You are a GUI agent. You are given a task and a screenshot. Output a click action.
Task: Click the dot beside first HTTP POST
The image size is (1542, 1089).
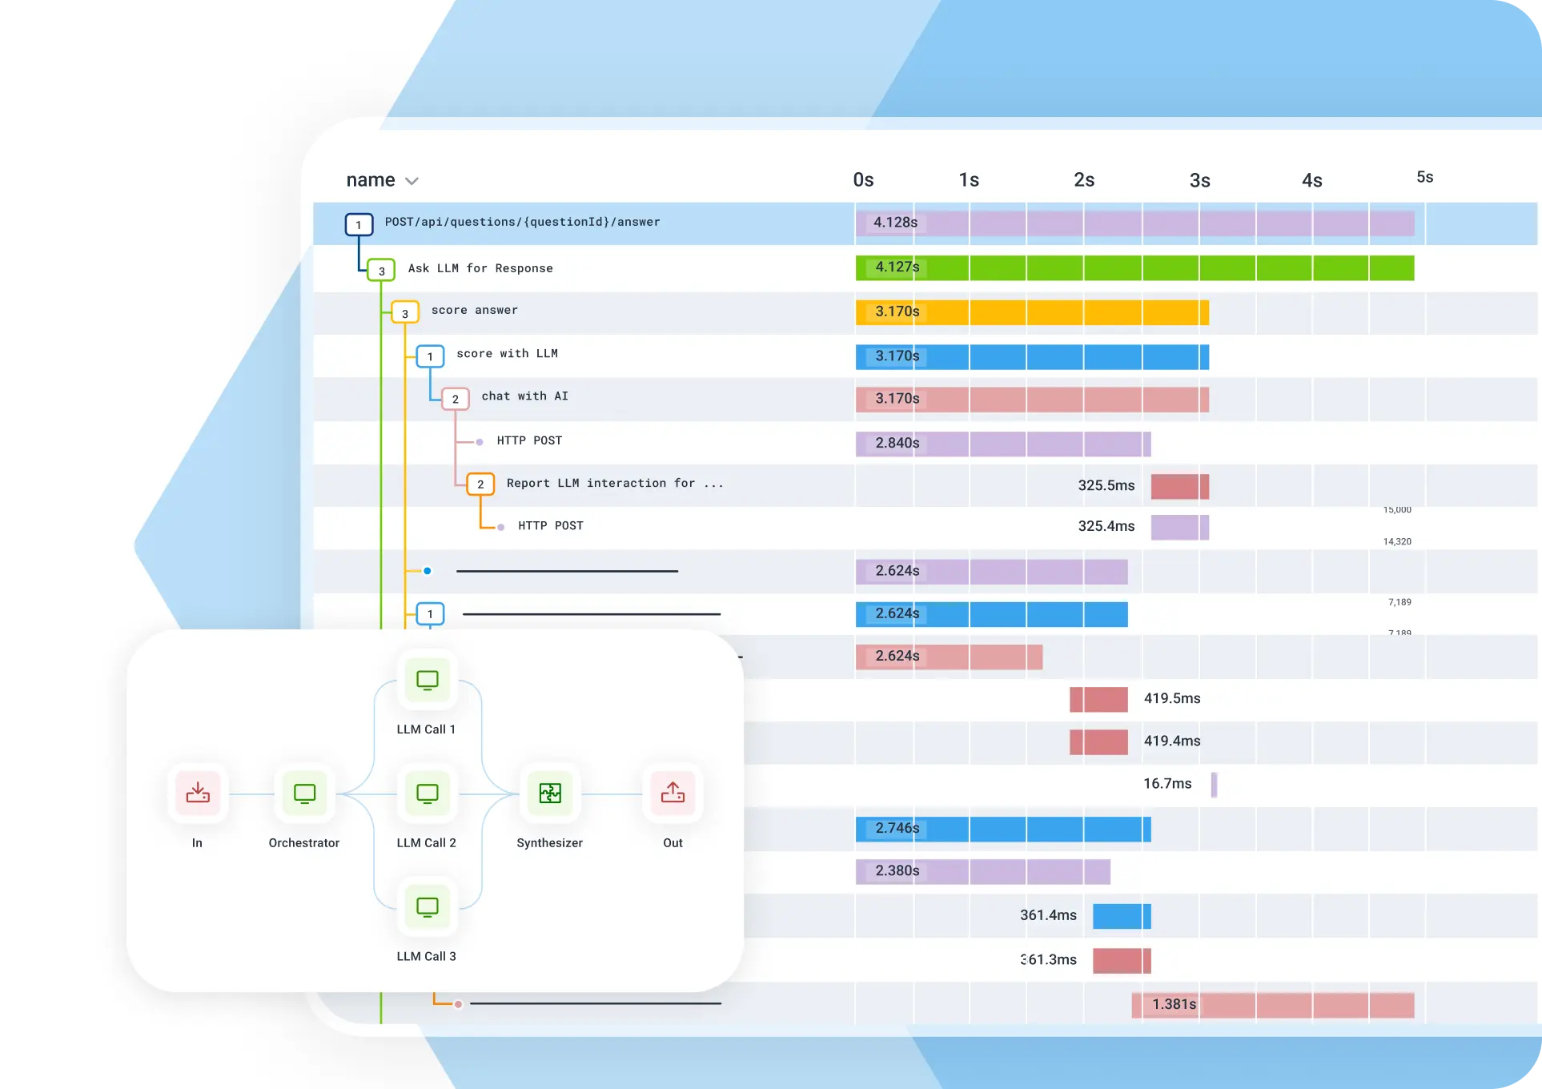tap(480, 442)
